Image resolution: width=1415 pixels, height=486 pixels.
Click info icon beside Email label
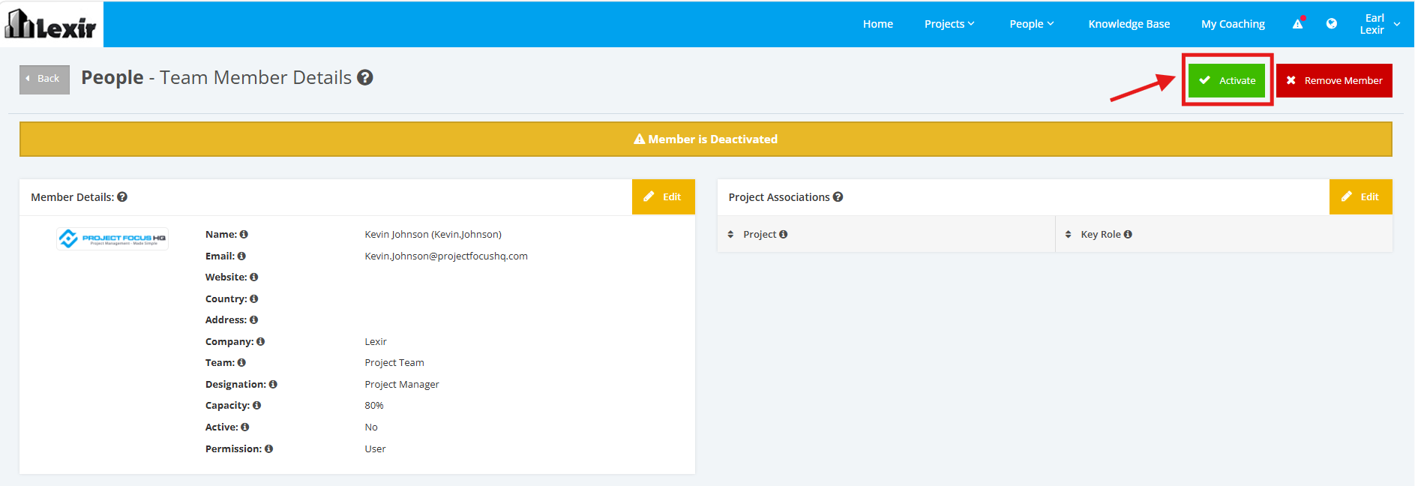tap(241, 256)
